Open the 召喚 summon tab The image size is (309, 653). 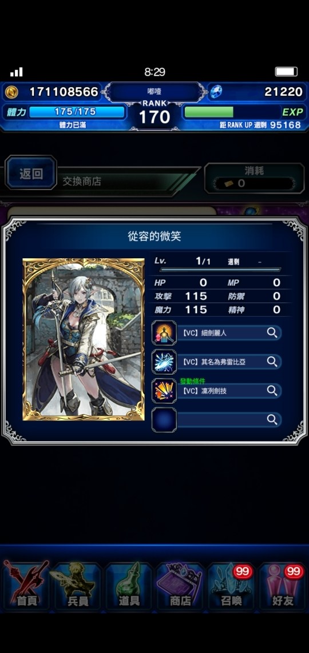[x=231, y=586]
